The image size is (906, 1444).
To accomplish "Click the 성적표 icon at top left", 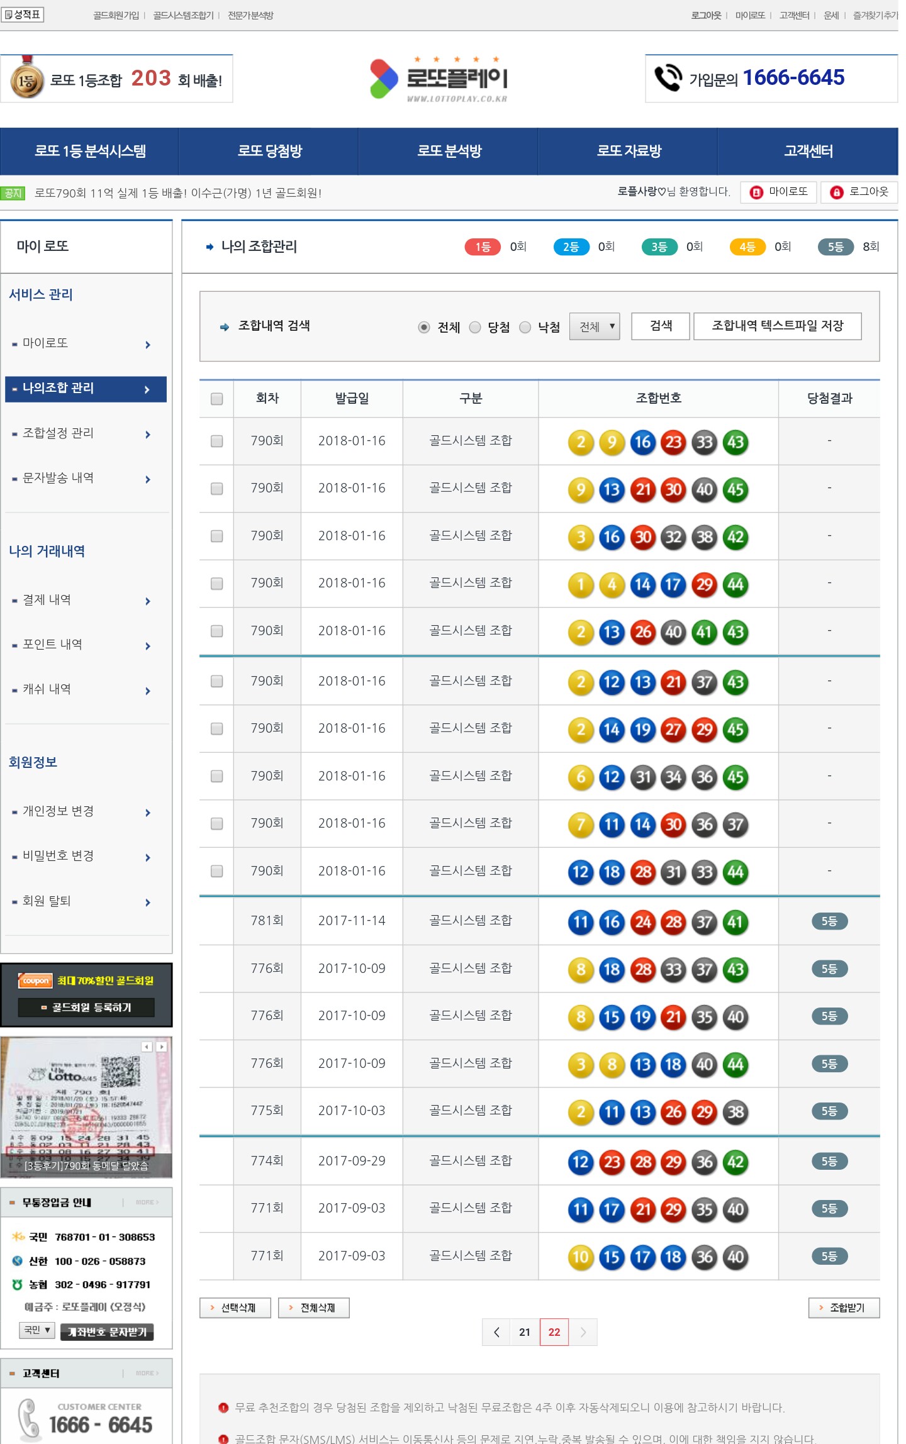I will [x=23, y=14].
